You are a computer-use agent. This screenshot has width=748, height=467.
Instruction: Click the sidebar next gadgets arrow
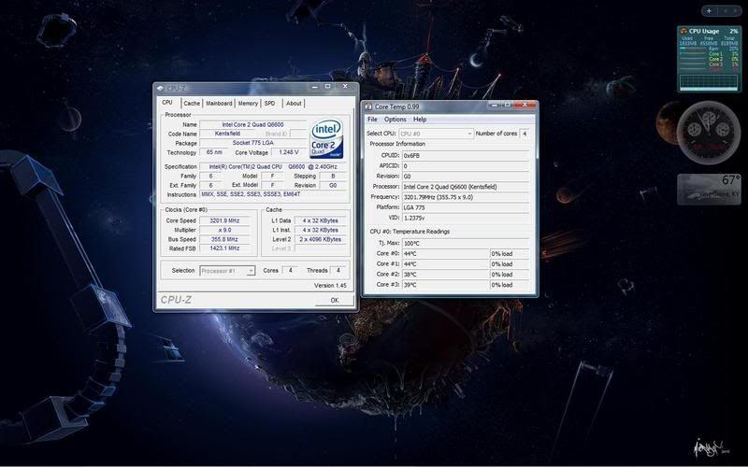tap(735, 10)
